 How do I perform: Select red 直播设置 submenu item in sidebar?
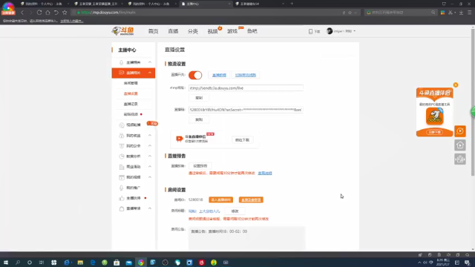coord(131,93)
